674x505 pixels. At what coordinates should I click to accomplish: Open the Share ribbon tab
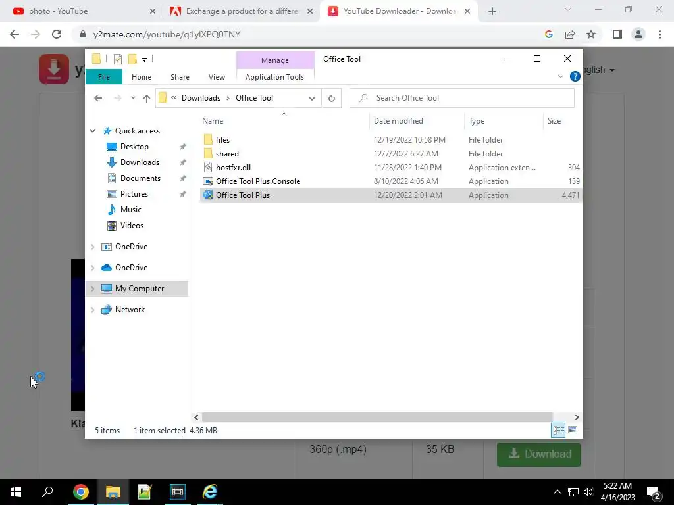pos(180,77)
